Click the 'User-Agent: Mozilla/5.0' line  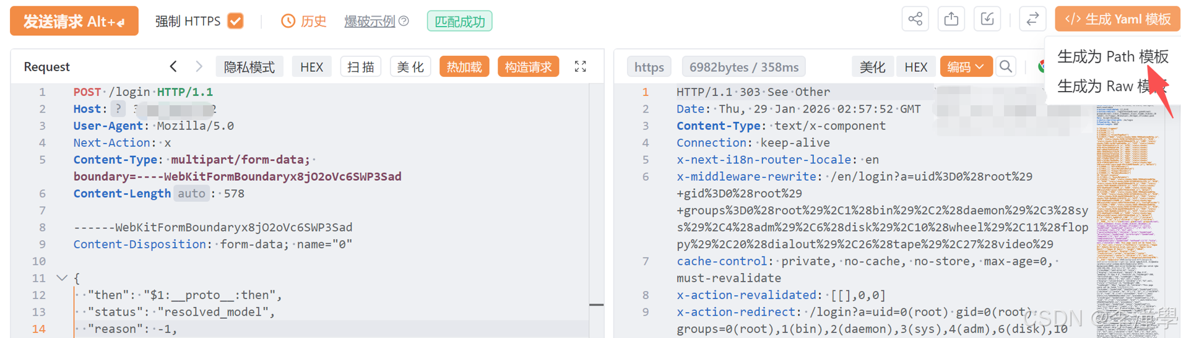coord(154,126)
